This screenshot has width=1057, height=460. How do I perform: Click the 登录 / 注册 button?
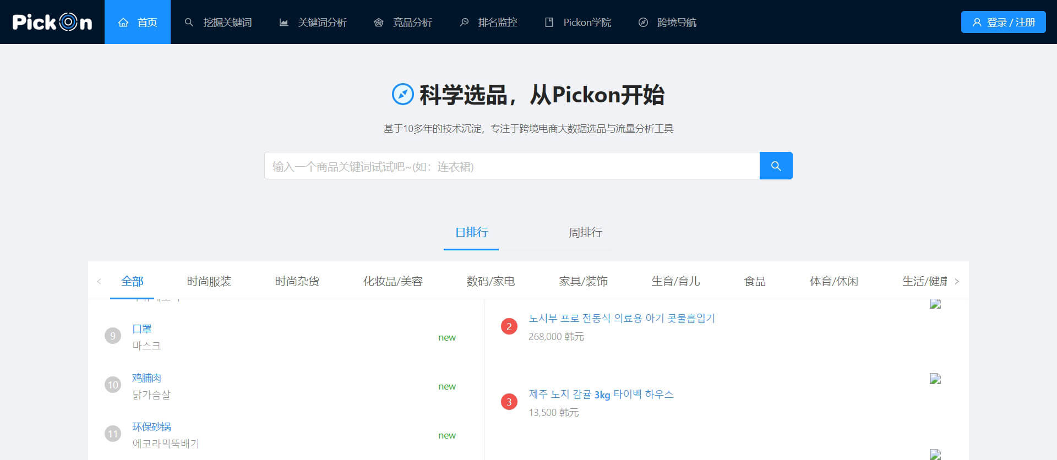1004,22
